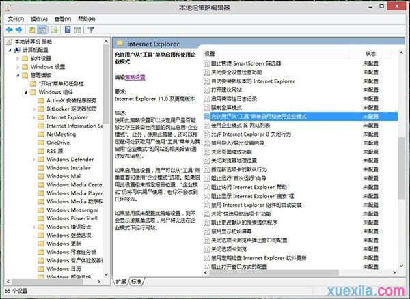
Task: Click policy icon beside 关闭页面缩放功能
Action: coord(207,152)
